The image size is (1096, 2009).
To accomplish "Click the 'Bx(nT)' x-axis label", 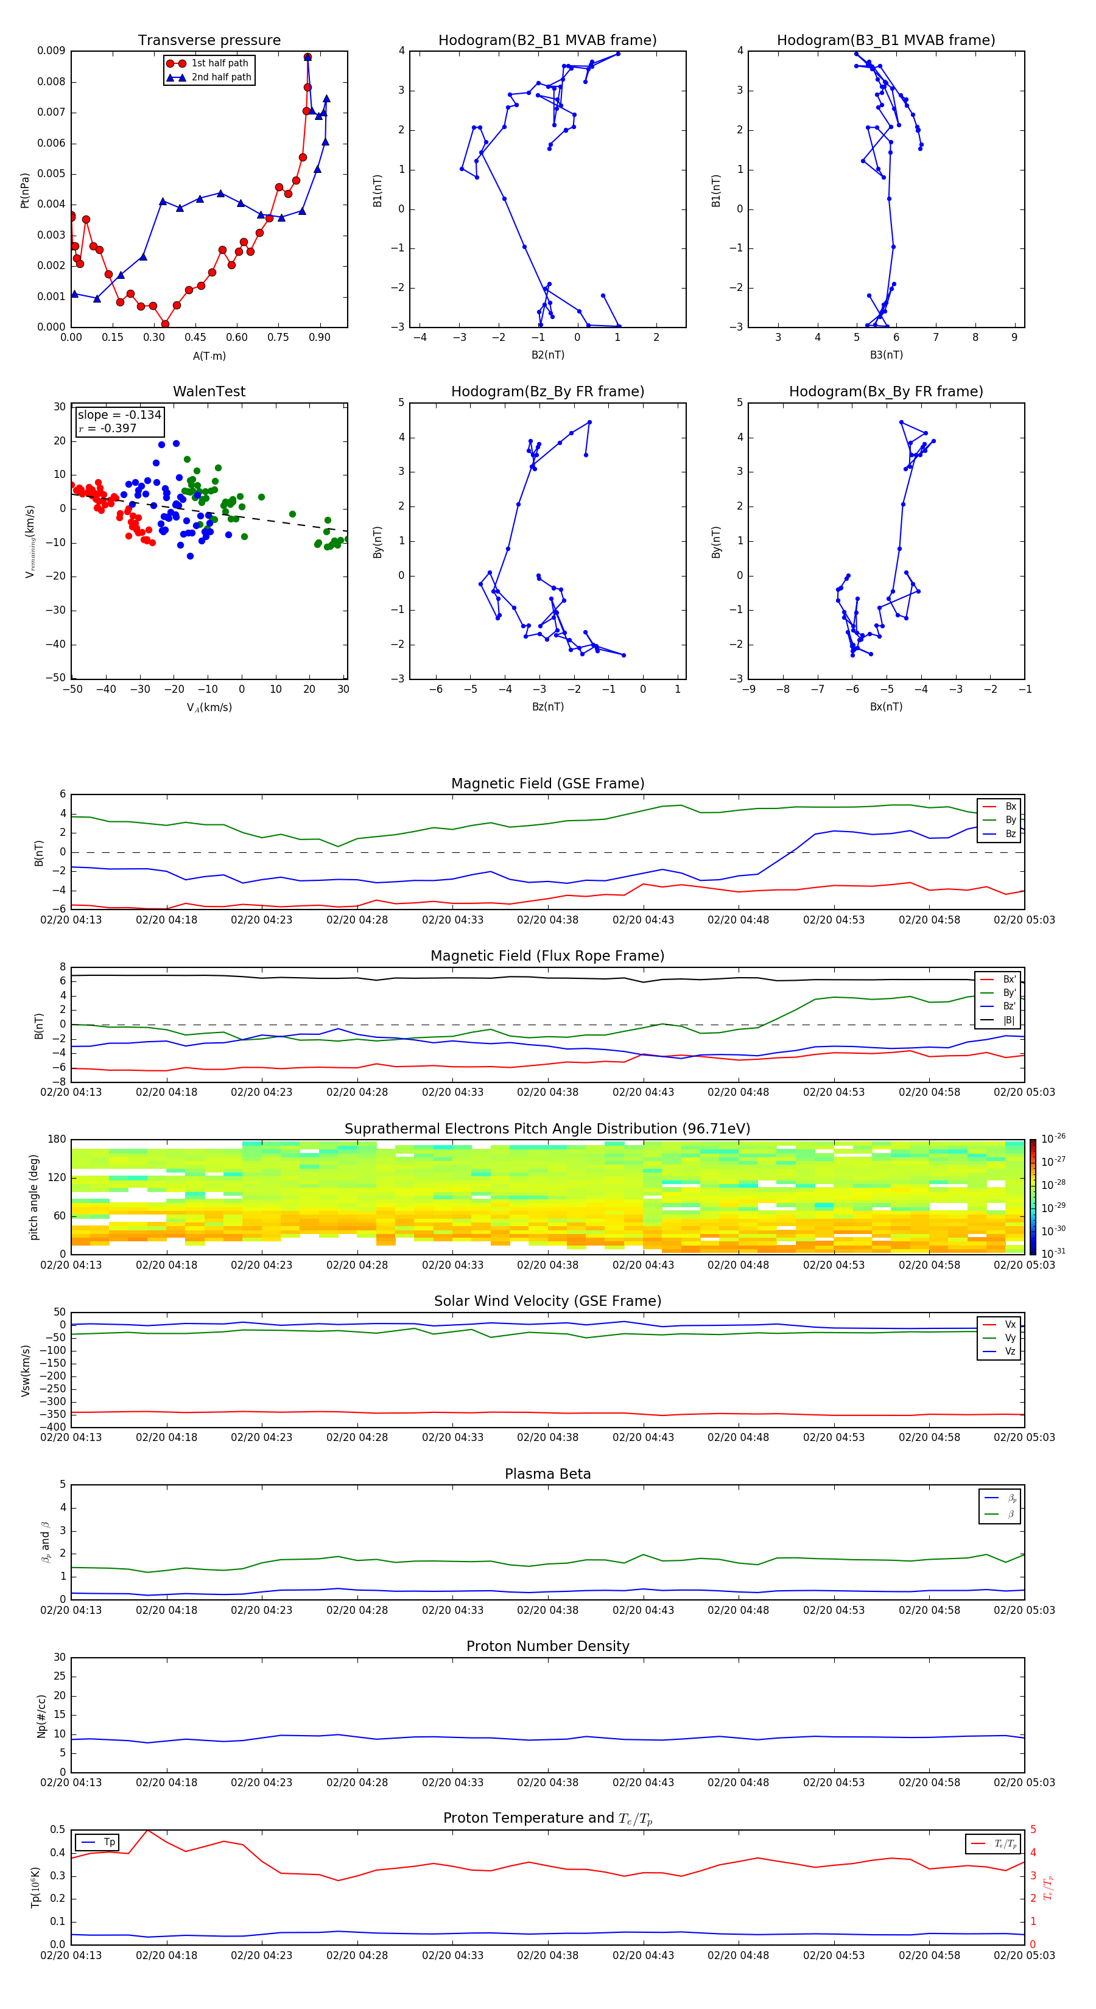I will 886,707.
